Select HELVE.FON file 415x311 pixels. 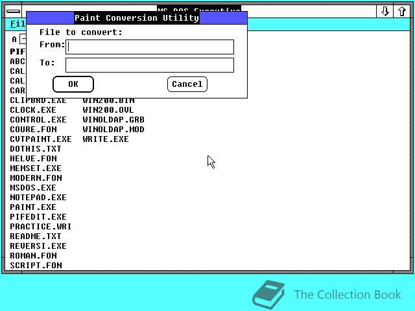point(33,159)
